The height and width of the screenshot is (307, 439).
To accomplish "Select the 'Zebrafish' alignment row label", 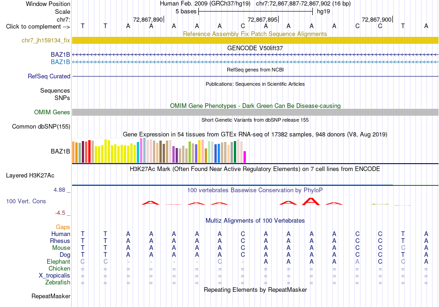I will [57, 283].
